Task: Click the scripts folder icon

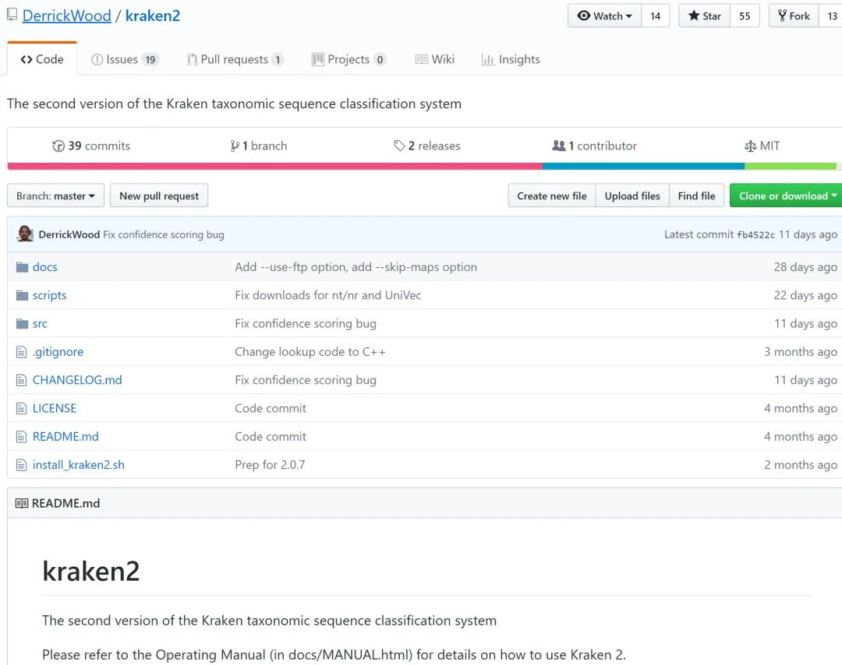Action: [22, 295]
